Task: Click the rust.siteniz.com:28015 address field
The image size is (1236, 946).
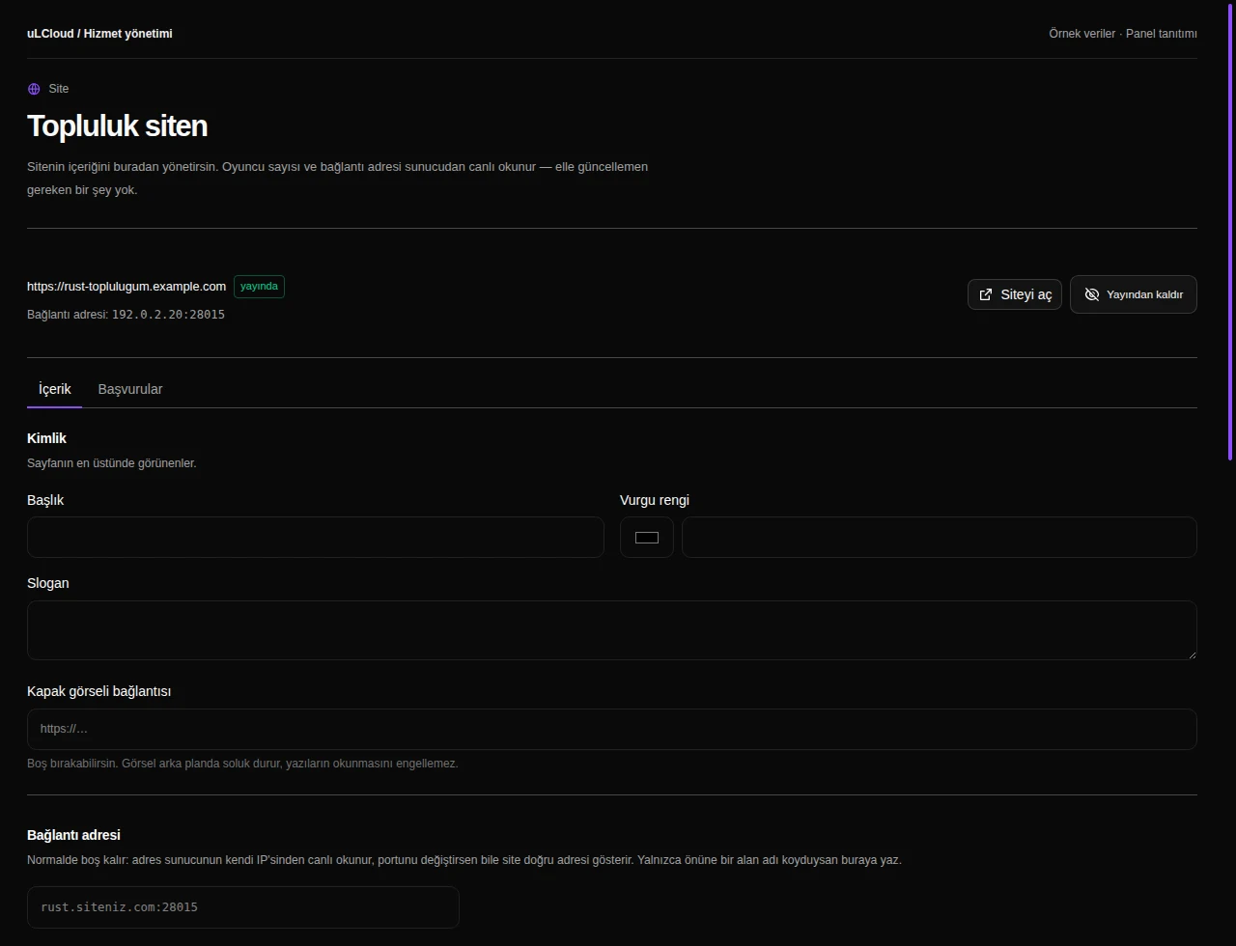Action: [x=243, y=907]
